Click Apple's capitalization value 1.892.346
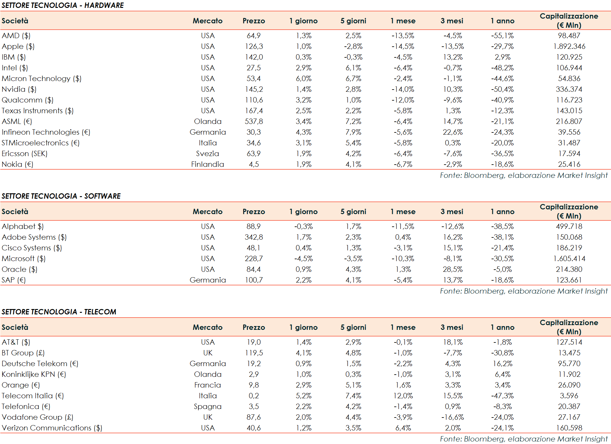The width and height of the screenshot is (611, 444). tap(569, 46)
